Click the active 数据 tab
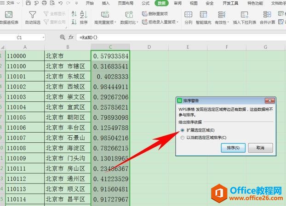The width and height of the screenshot is (286, 206). (161, 3)
